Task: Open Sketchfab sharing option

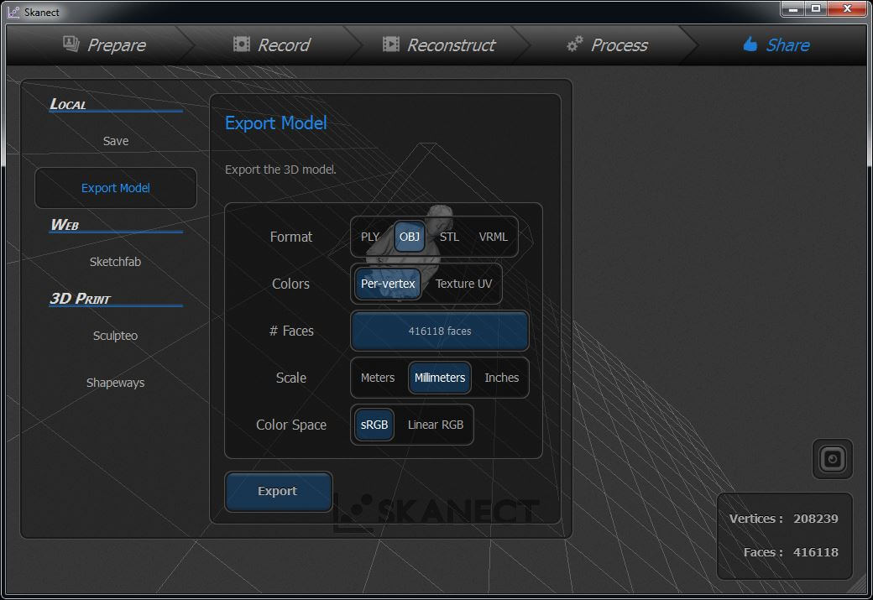Action: (x=116, y=262)
